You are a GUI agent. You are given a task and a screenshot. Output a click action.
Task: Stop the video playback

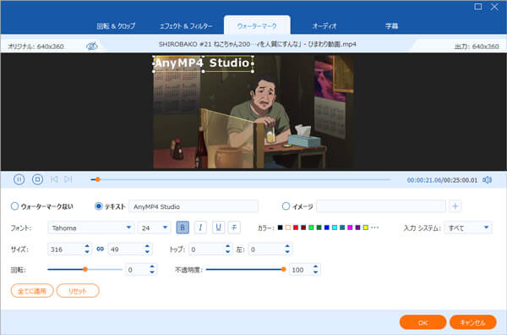pos(37,179)
